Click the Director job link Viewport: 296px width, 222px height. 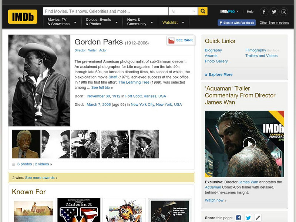coord(80,50)
